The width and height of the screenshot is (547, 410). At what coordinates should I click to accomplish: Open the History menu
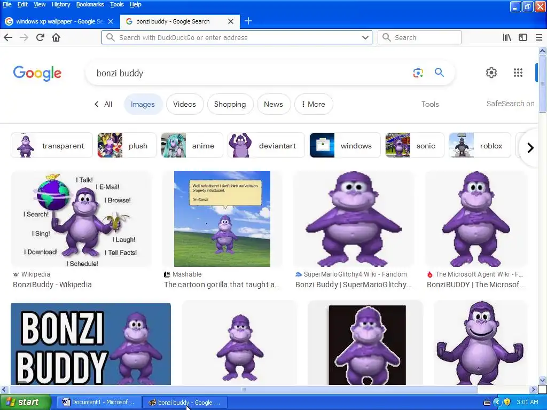[61, 4]
